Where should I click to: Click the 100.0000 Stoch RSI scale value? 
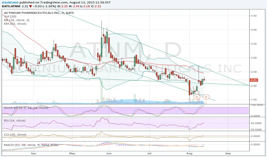point(257,105)
